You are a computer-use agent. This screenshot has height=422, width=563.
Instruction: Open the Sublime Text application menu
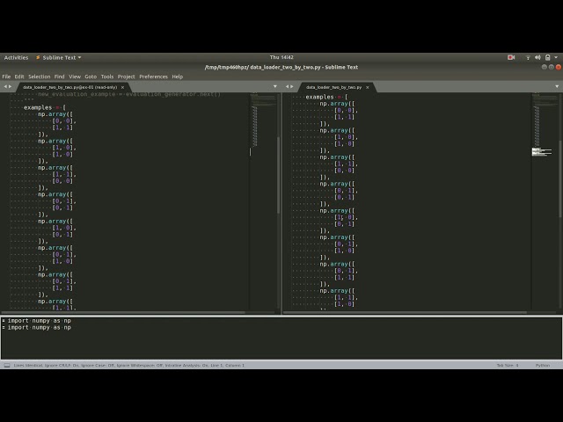(59, 57)
